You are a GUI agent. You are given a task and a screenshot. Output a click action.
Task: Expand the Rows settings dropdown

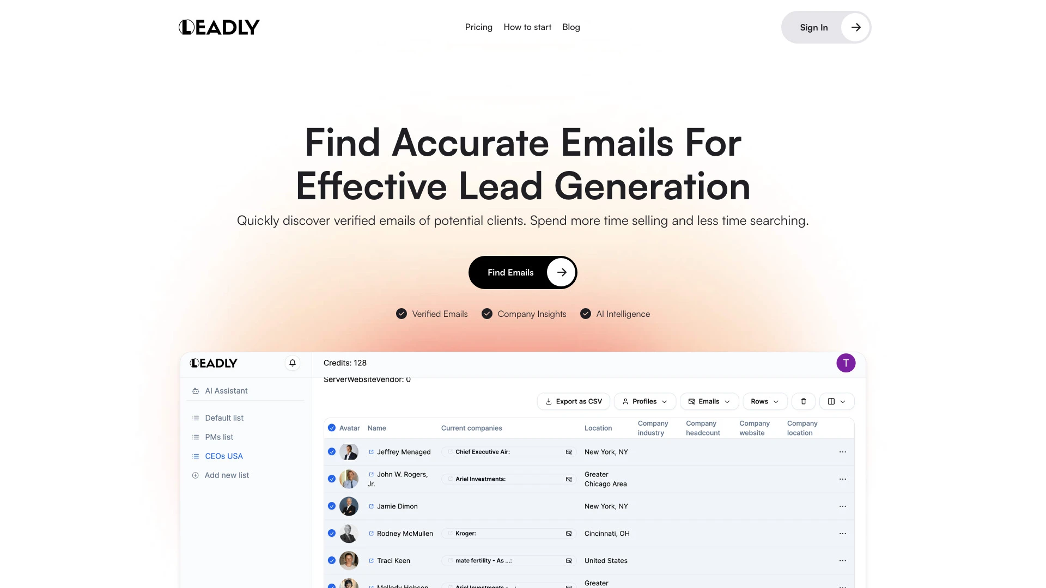tap(765, 401)
